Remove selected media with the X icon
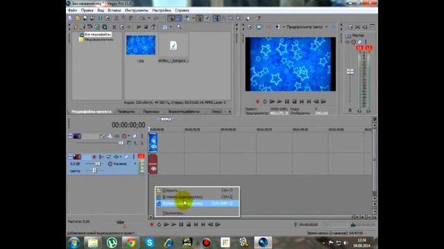 tap(114, 27)
